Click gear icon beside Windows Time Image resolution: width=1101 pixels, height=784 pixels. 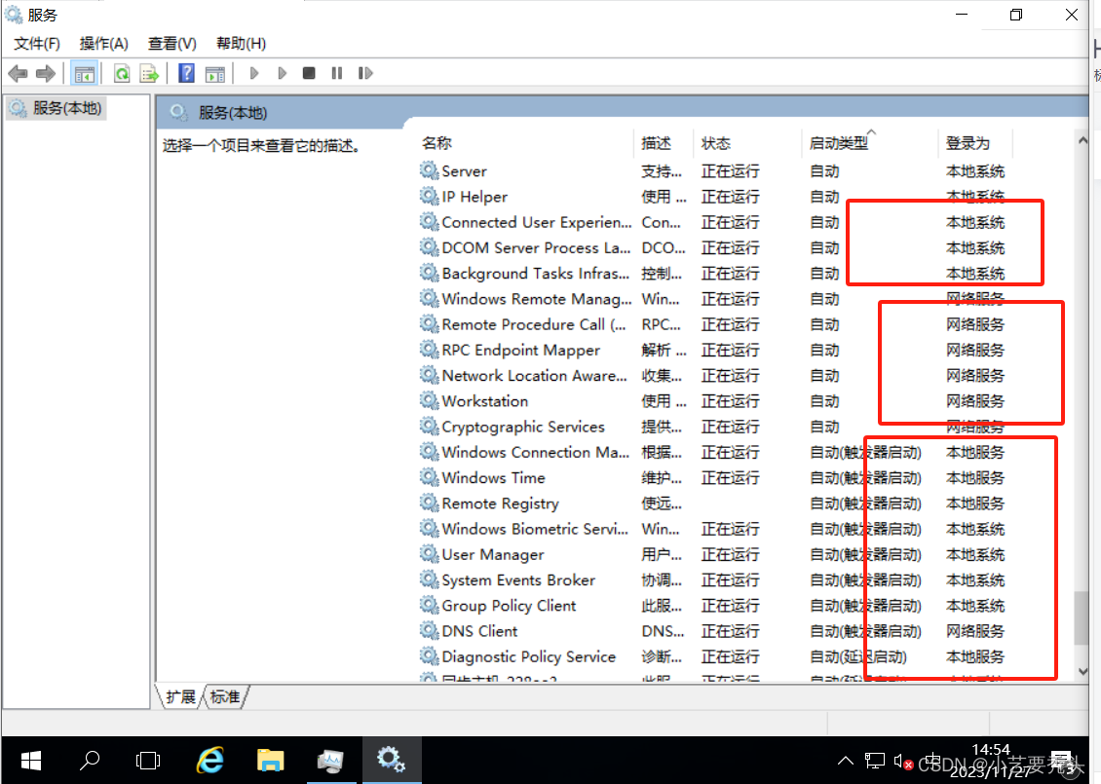tap(429, 477)
